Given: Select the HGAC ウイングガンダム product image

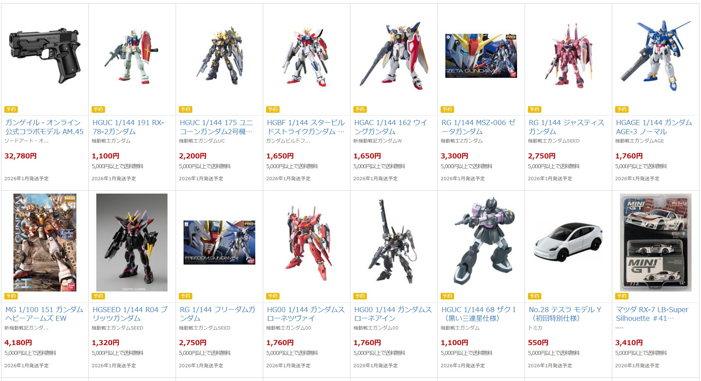Looking at the screenshot, I should [x=394, y=55].
